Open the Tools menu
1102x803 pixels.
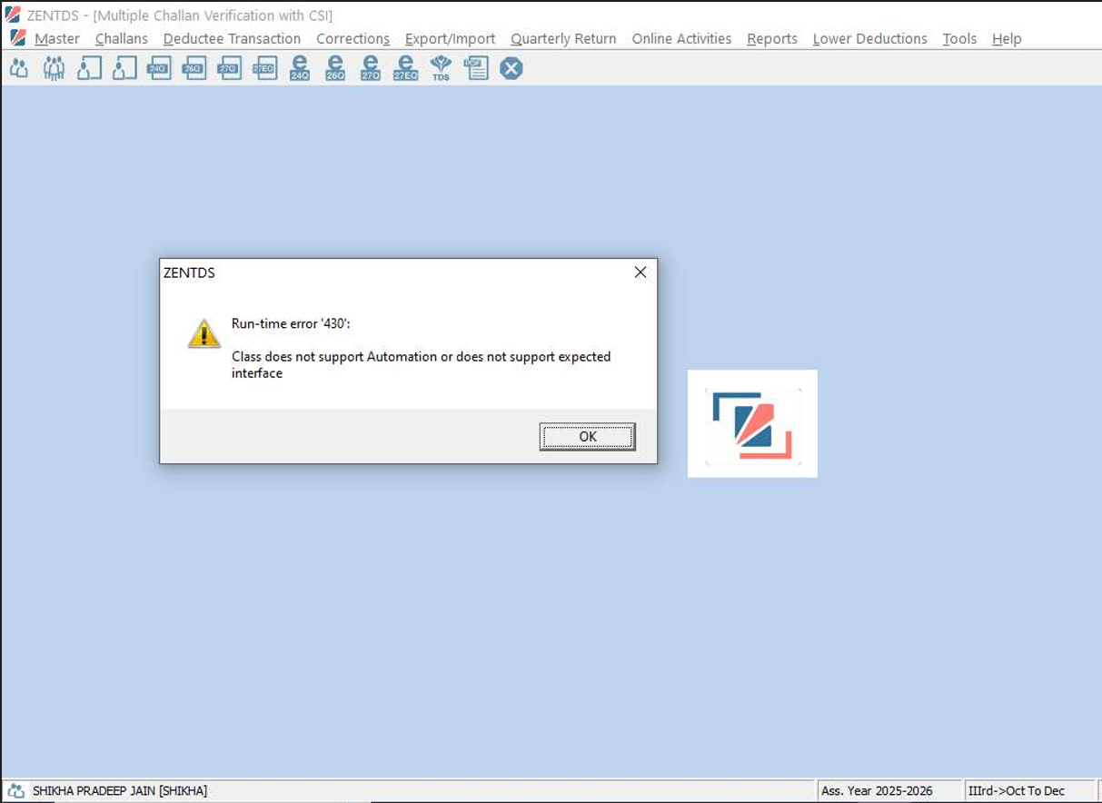959,38
